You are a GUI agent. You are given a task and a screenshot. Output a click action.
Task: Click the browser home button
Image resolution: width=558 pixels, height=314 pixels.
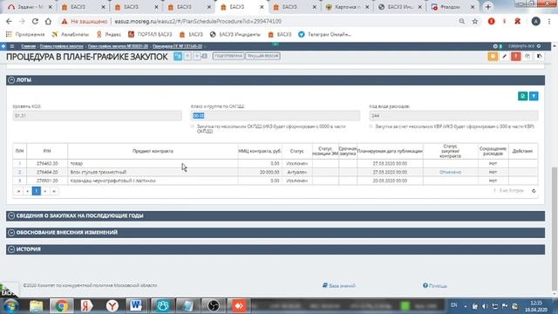(x=48, y=21)
